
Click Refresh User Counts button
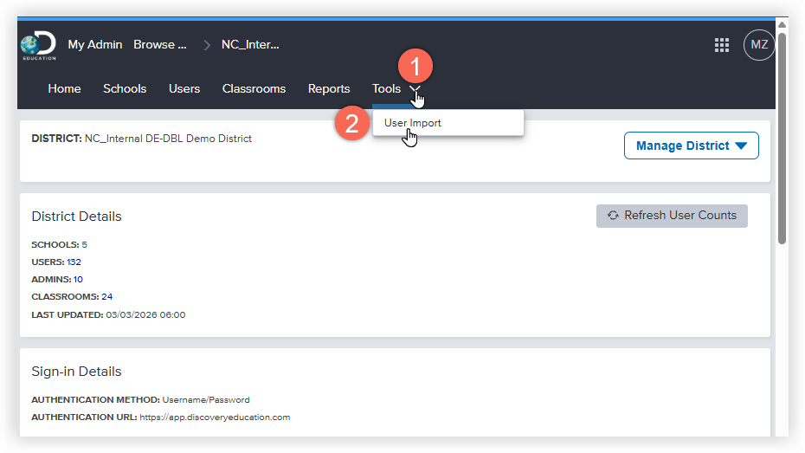[672, 216]
